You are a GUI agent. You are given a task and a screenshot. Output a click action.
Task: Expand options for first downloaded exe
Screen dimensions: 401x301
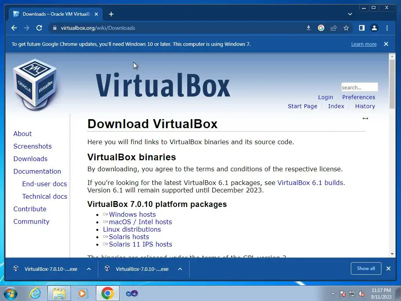pos(89,269)
